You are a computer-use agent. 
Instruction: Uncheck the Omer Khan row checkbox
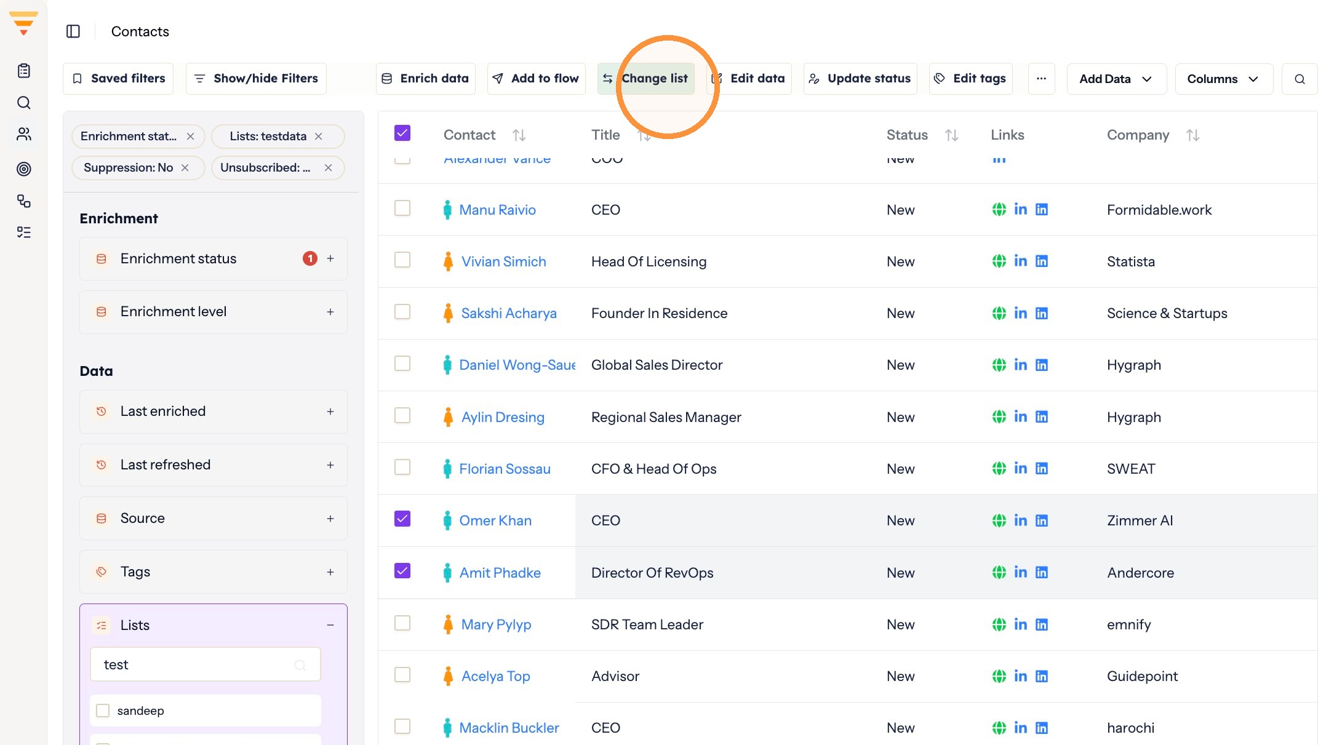pyautogui.click(x=402, y=519)
